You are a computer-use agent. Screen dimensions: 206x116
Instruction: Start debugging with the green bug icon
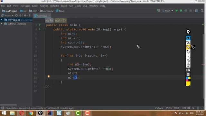(181, 11)
